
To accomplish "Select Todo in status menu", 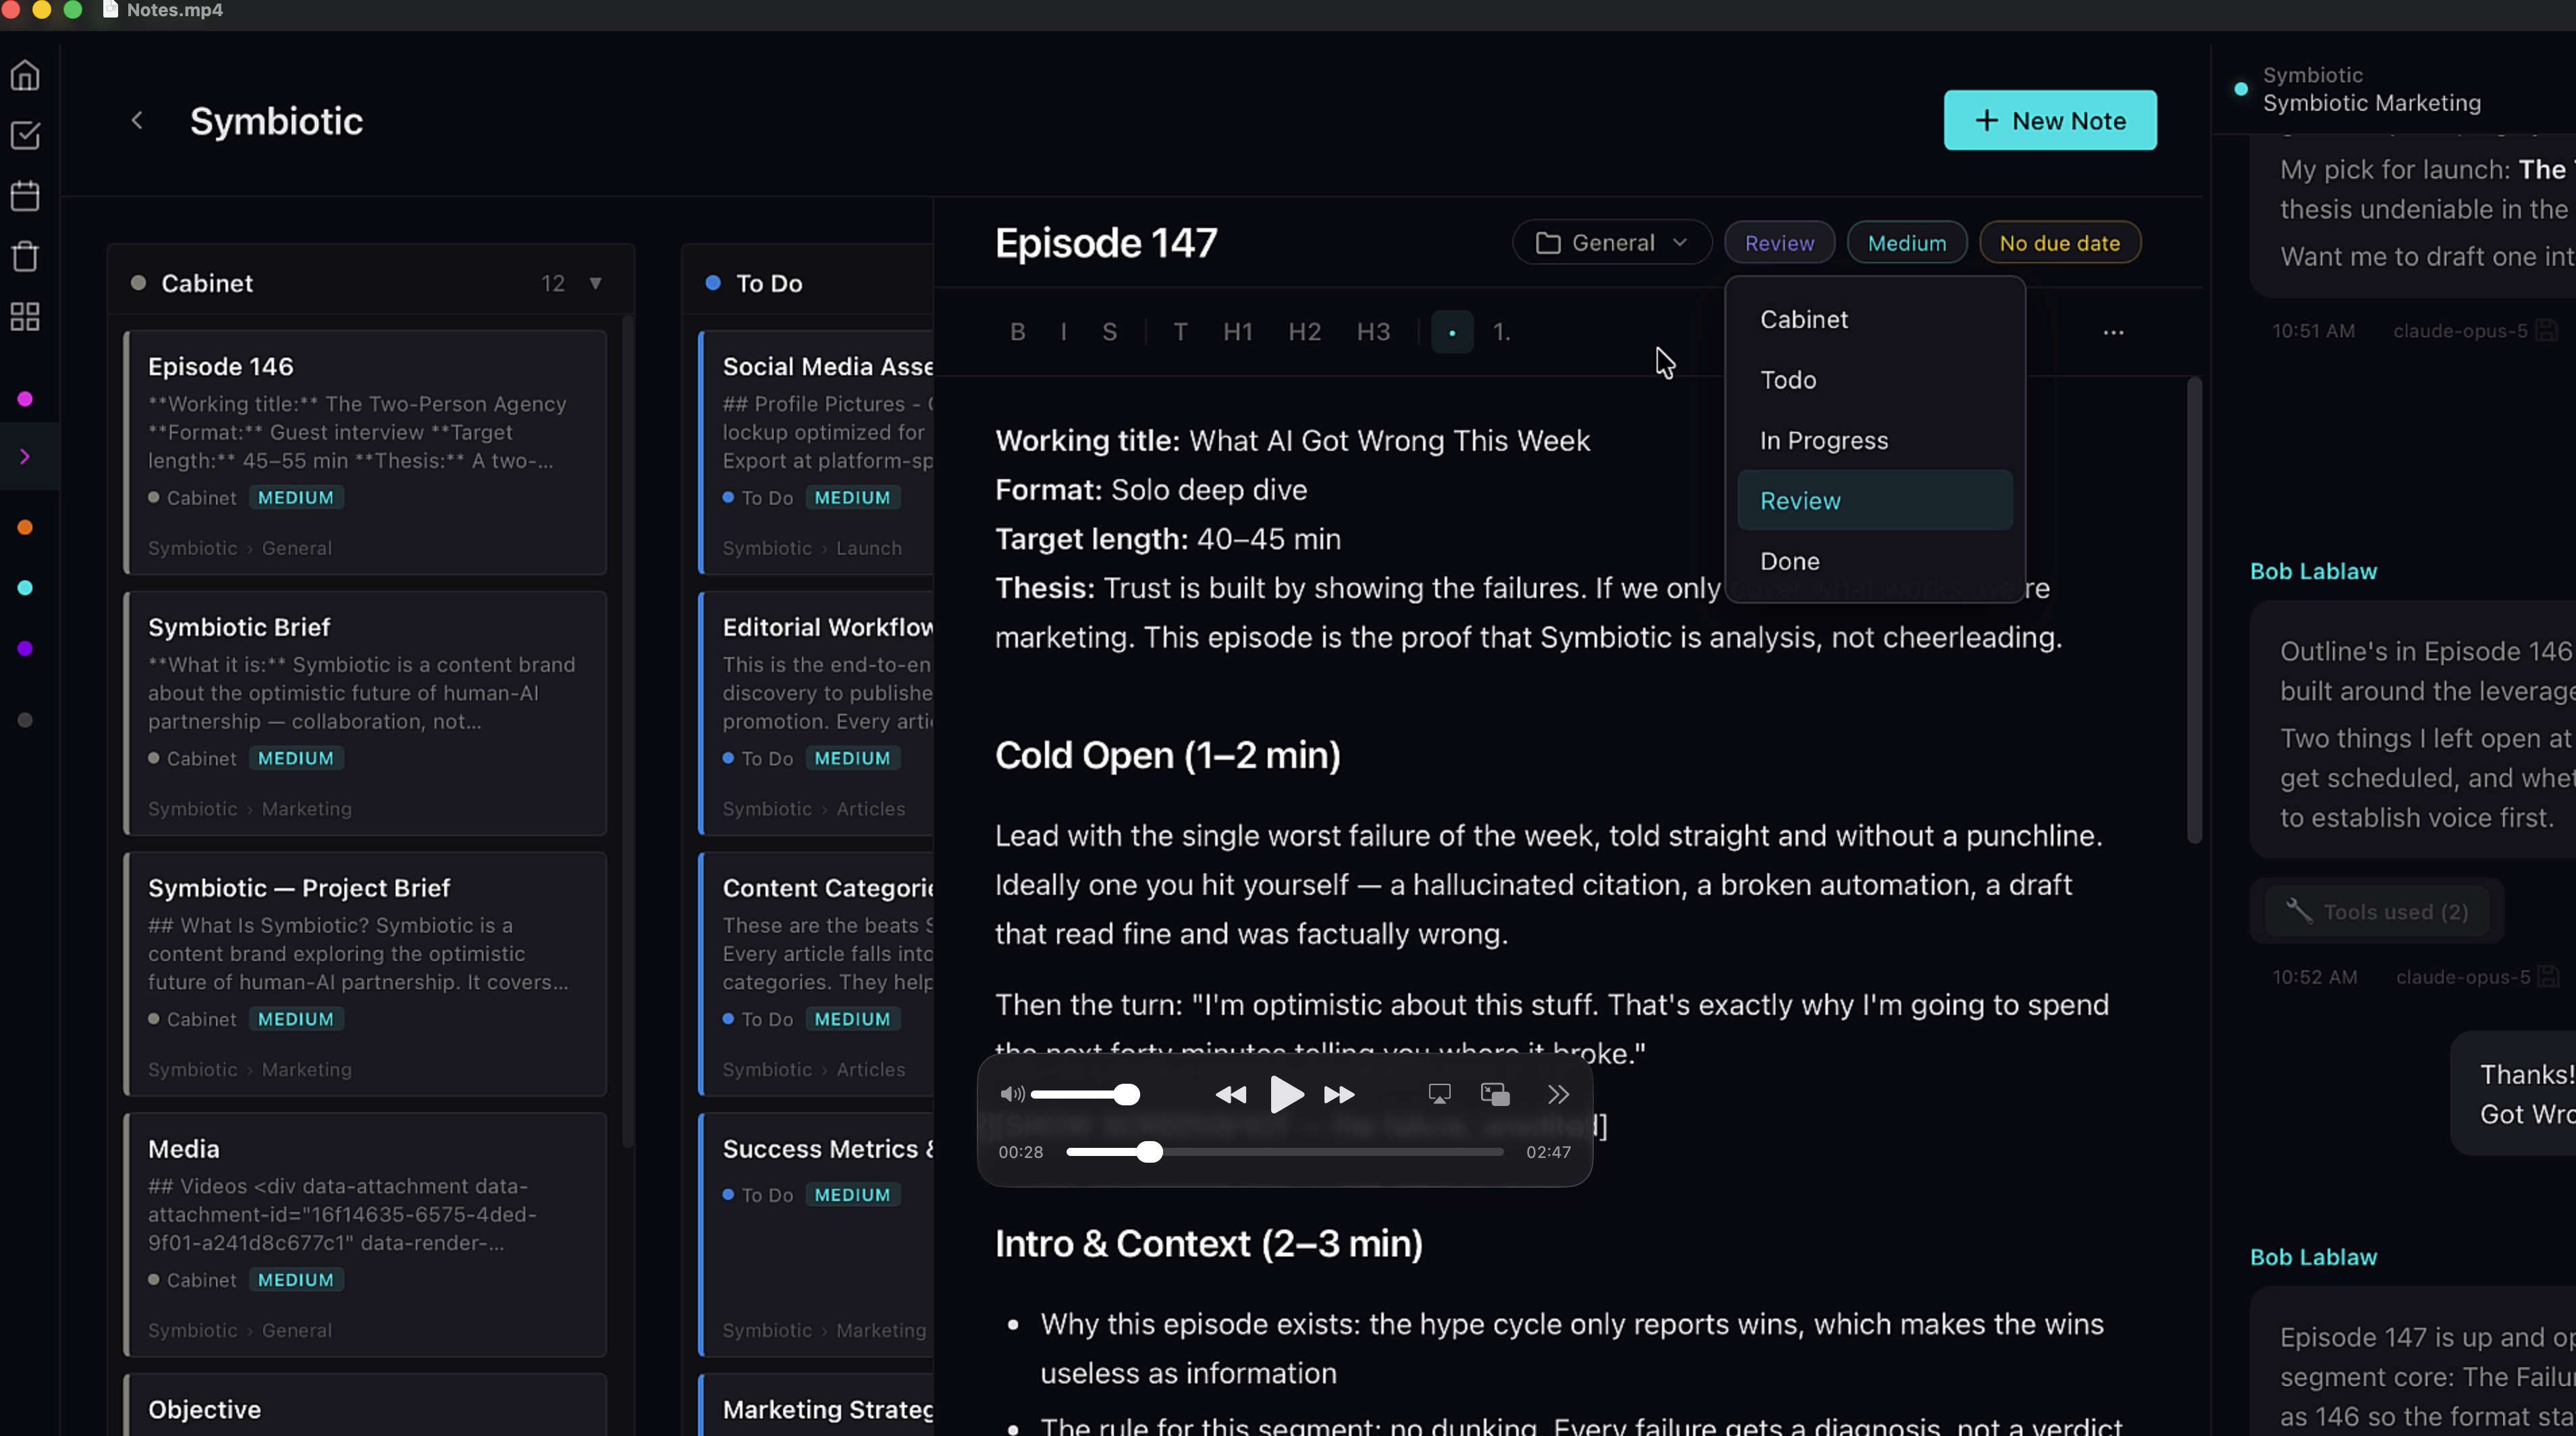I will tap(1875, 380).
